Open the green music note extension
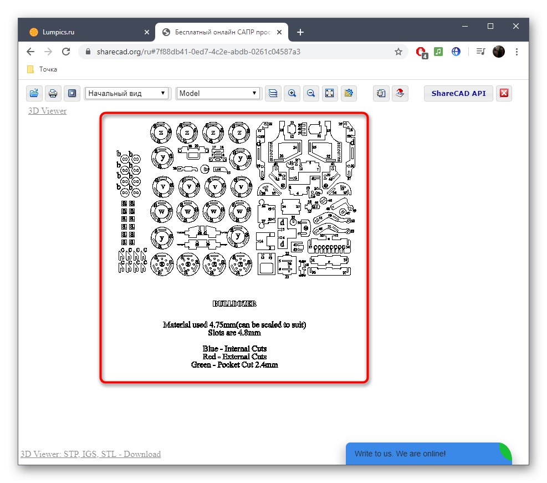 point(438,52)
